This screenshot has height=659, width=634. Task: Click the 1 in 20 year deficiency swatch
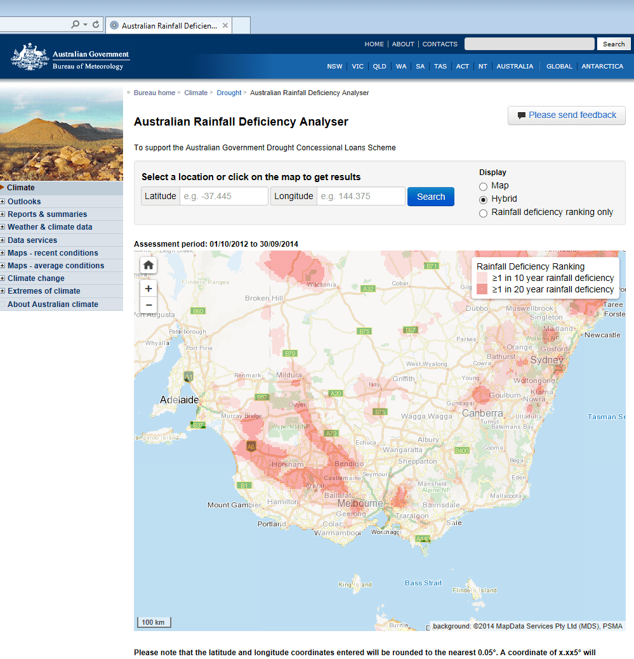point(482,289)
